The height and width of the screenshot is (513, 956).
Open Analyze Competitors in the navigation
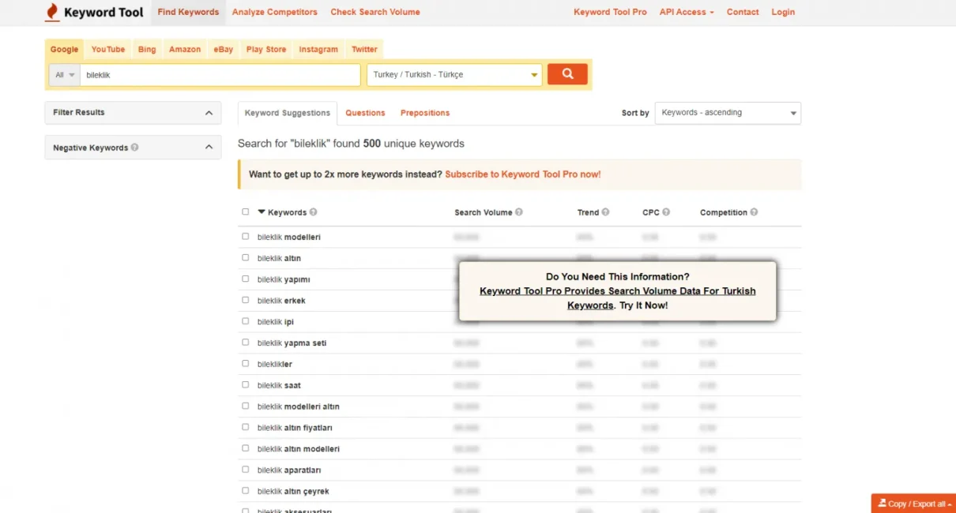pyautogui.click(x=274, y=12)
